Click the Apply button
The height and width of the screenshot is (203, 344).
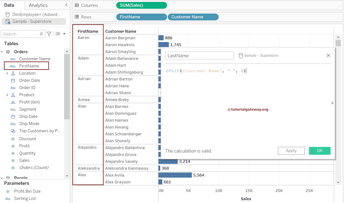pyautogui.click(x=291, y=151)
